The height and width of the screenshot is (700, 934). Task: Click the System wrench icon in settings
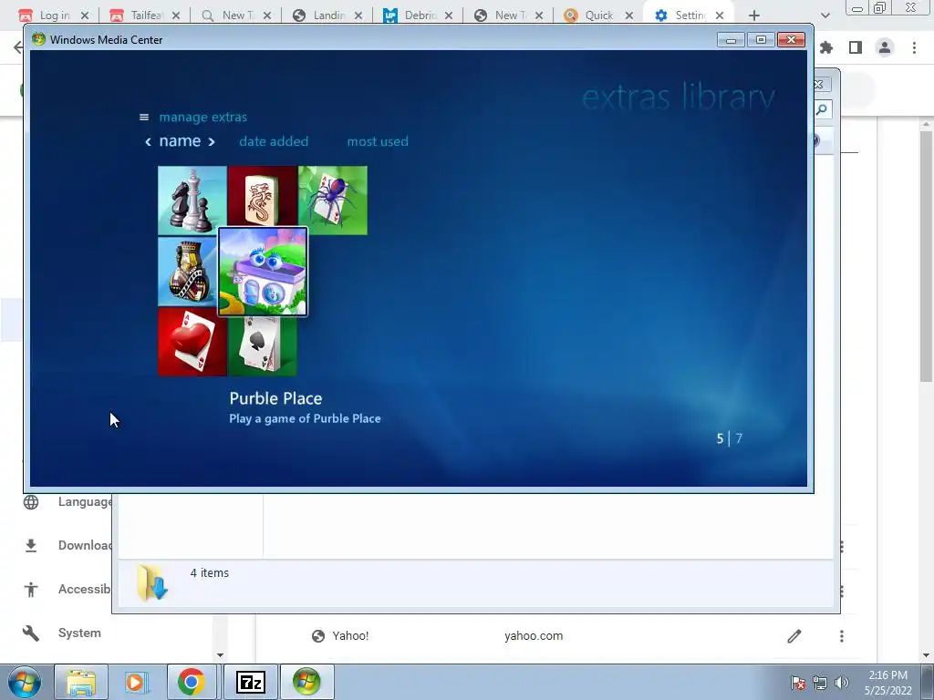[x=31, y=633]
